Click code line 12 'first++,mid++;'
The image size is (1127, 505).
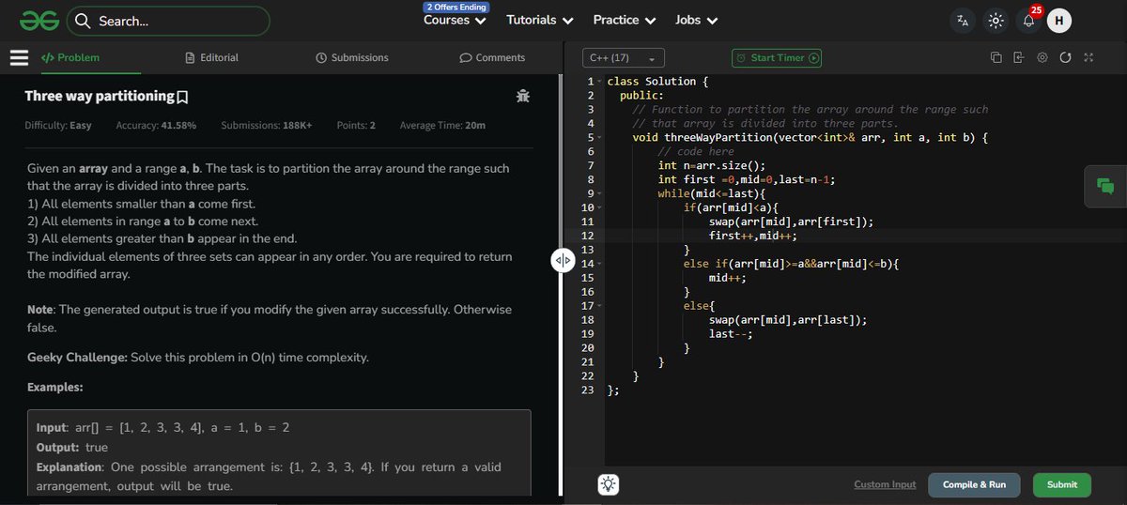pyautogui.click(x=752, y=236)
